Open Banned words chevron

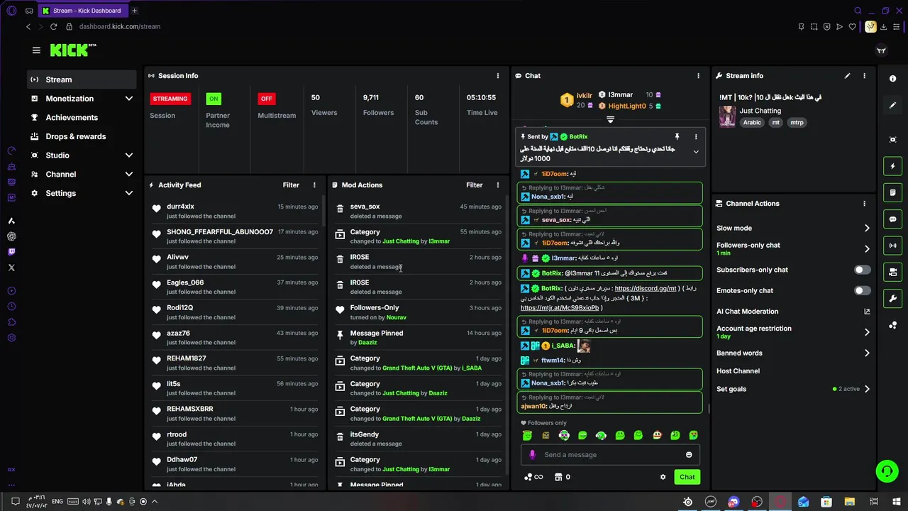point(866,353)
